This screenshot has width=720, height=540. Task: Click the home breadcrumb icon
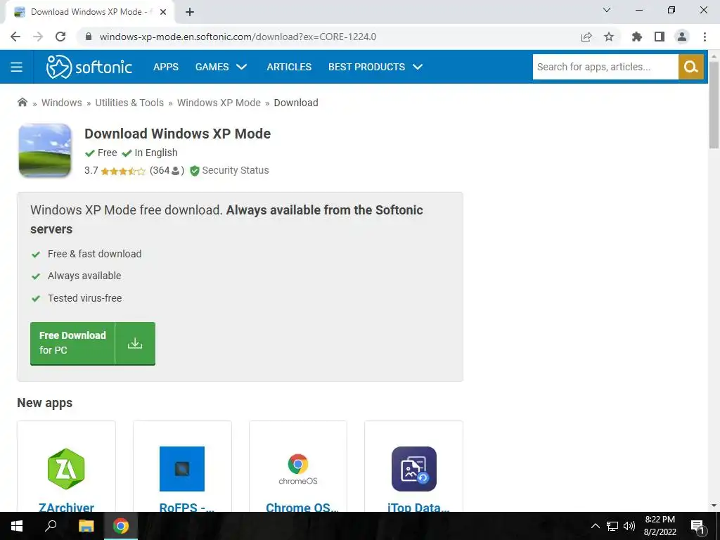[x=22, y=103]
